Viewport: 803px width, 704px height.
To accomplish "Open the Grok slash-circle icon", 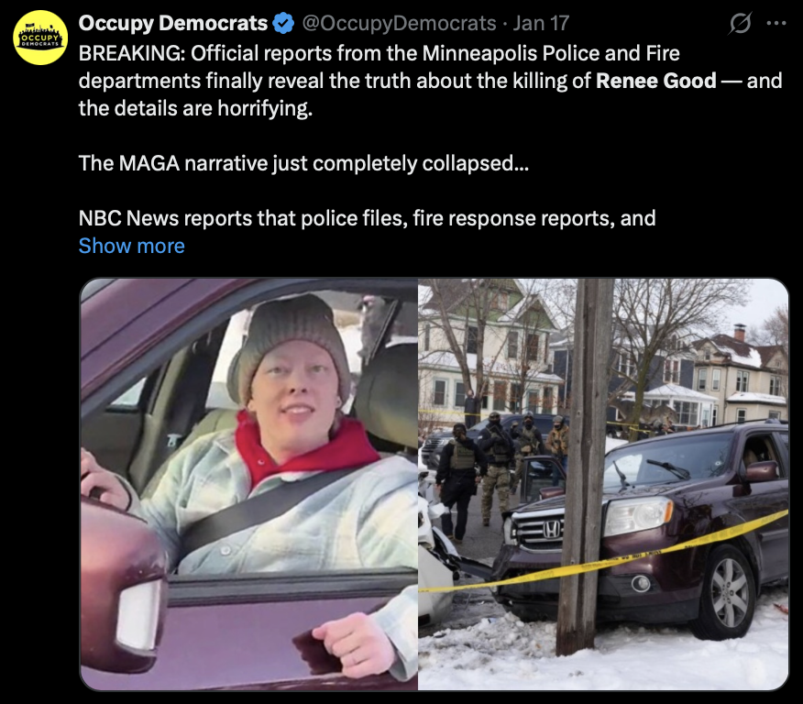I will [740, 23].
